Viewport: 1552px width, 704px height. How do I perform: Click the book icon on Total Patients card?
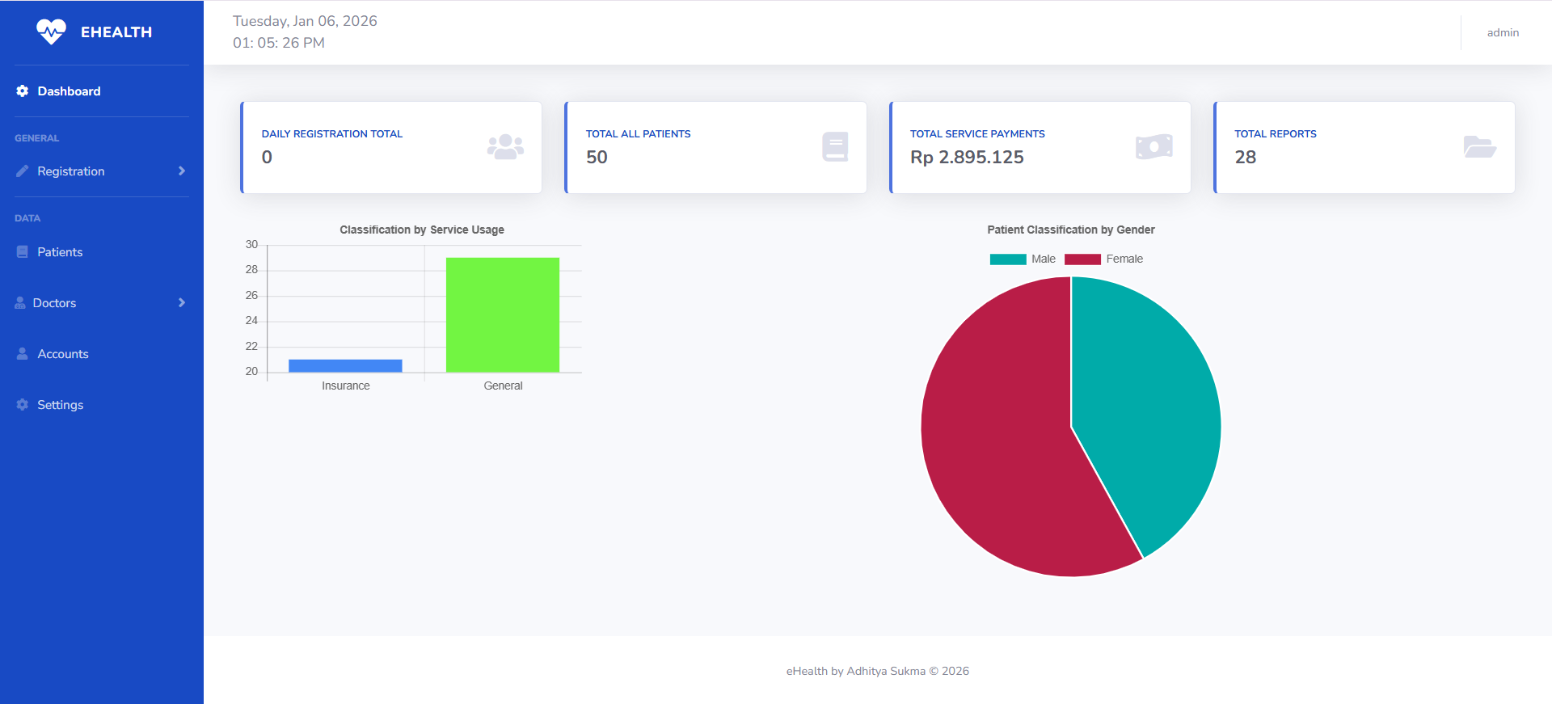(835, 147)
